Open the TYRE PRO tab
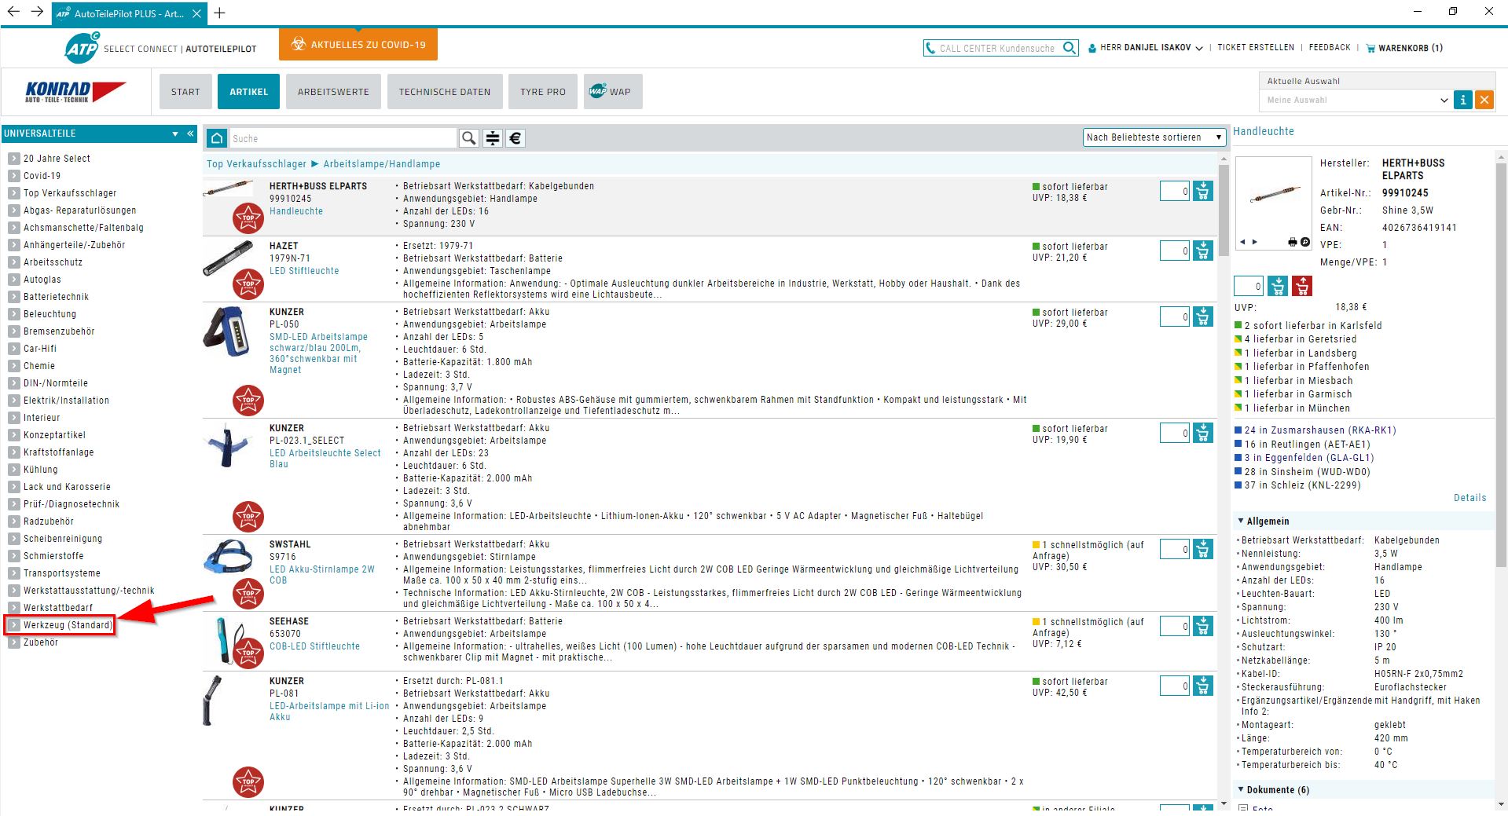This screenshot has width=1508, height=816. (x=543, y=92)
